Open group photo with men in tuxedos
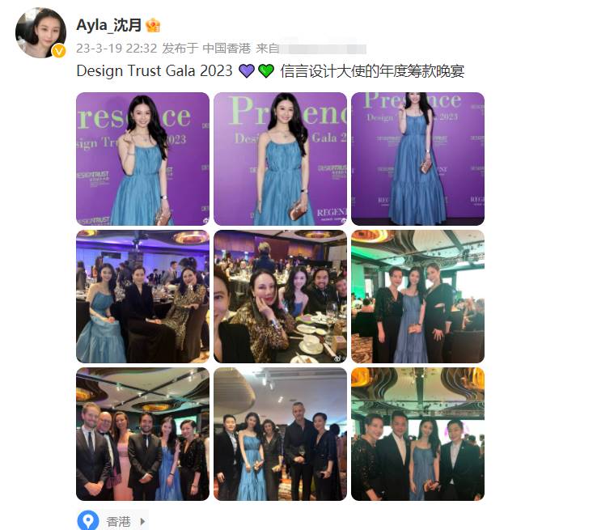597x530 pixels. 142,434
